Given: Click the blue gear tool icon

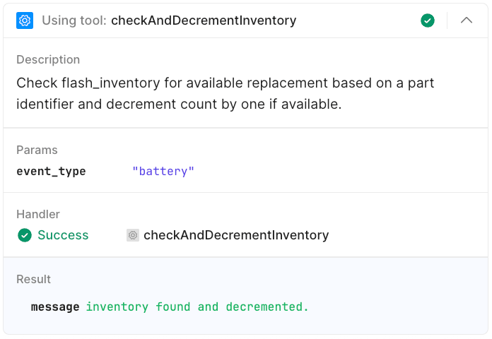Looking at the screenshot, I should pos(25,20).
